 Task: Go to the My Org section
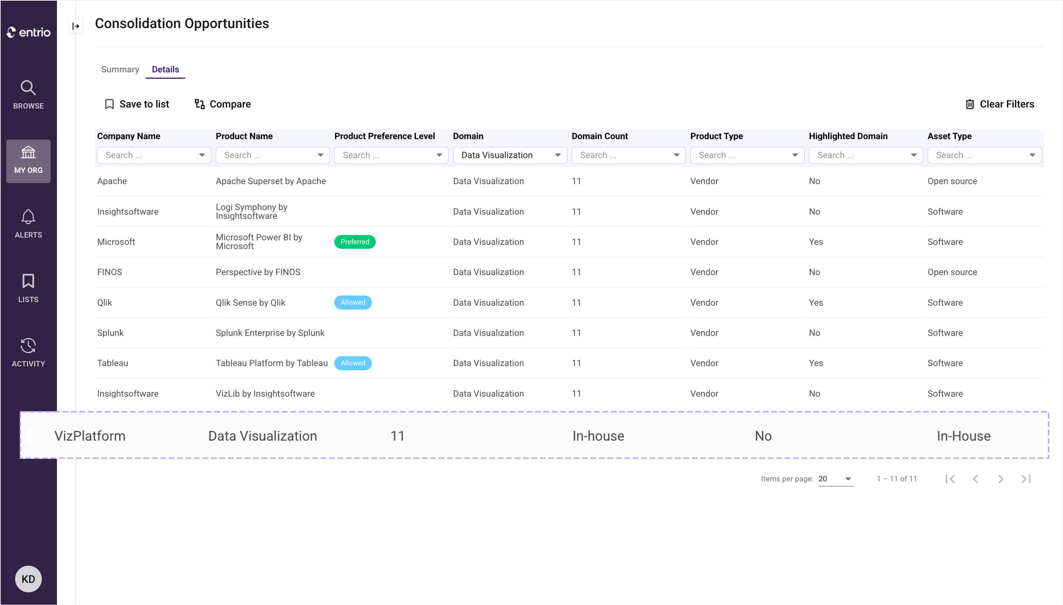[28, 161]
